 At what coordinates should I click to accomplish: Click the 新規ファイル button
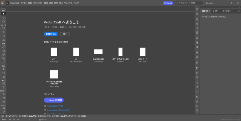tap(51, 34)
